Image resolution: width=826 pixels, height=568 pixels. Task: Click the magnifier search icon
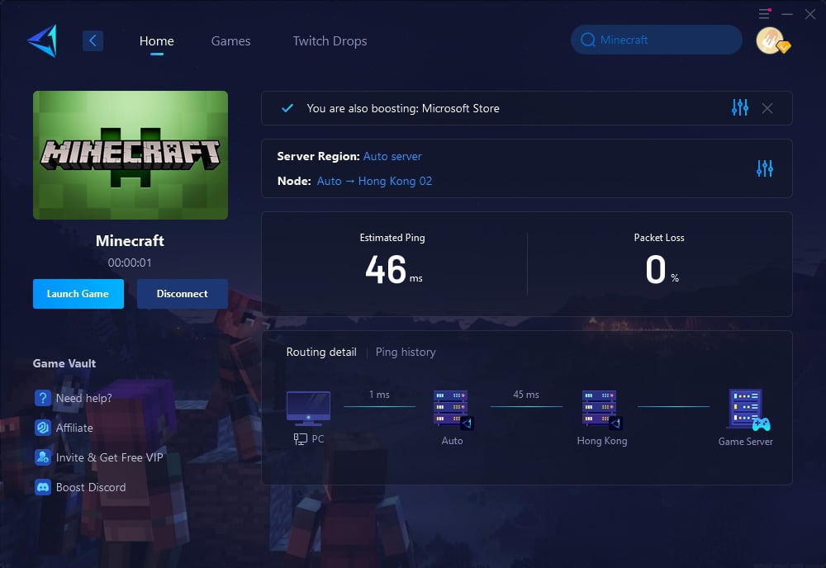[x=588, y=40]
